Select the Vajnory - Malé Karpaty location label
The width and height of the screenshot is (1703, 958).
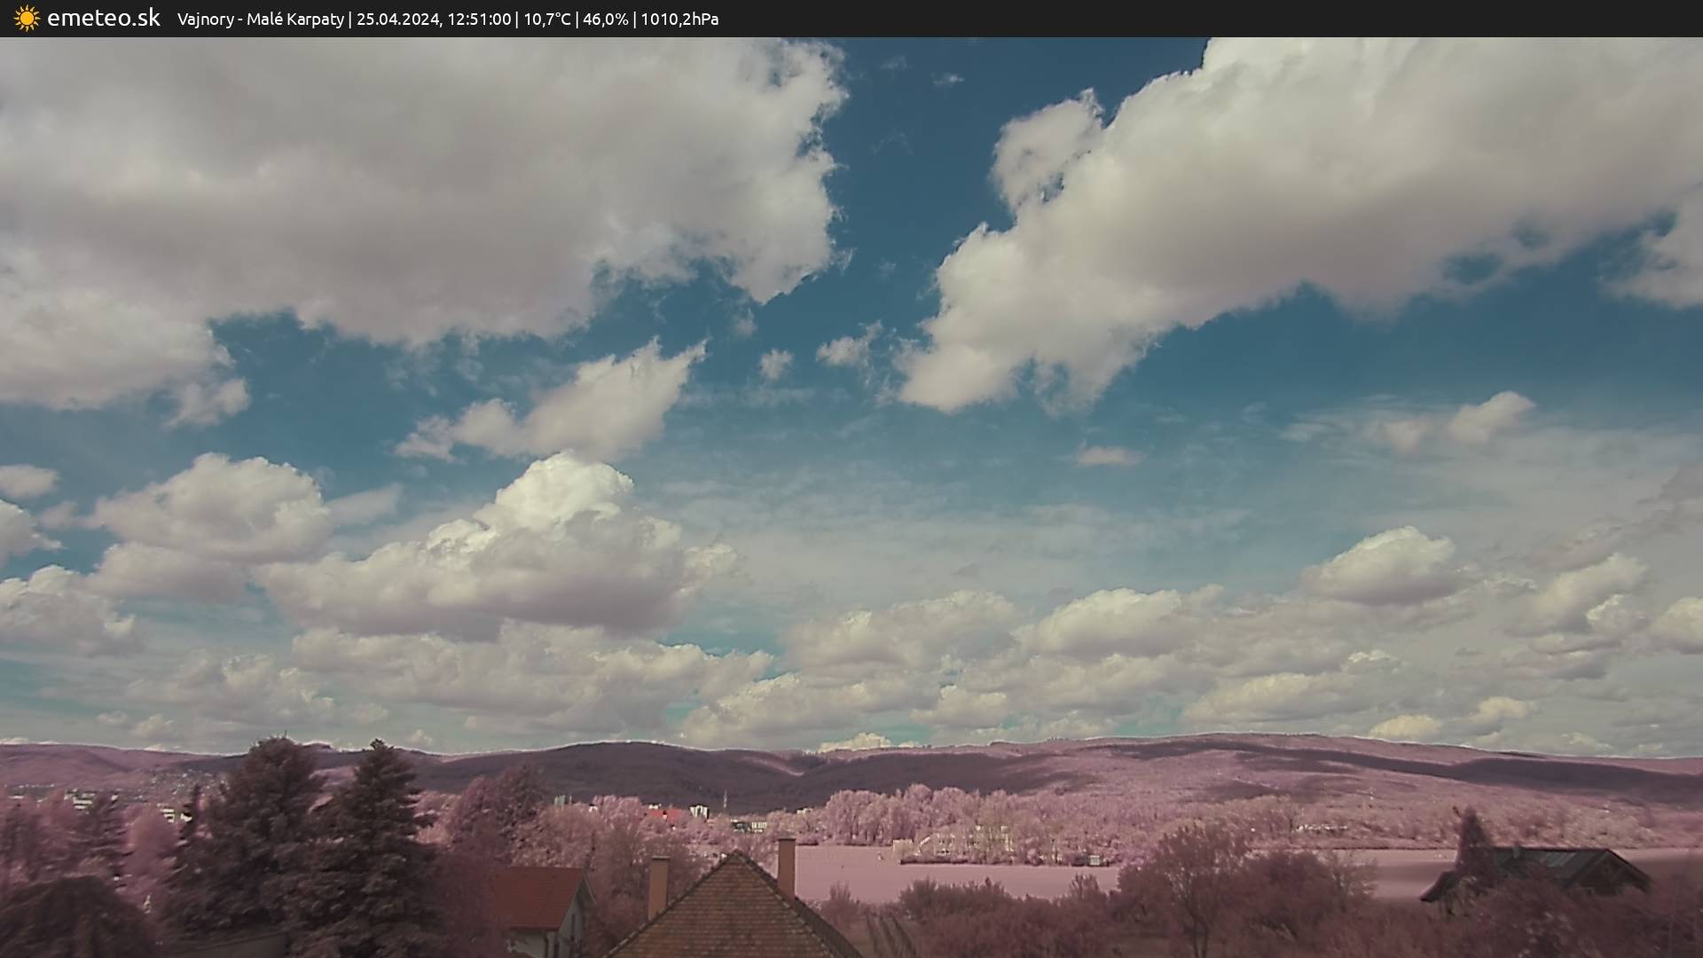pyautogui.click(x=260, y=19)
